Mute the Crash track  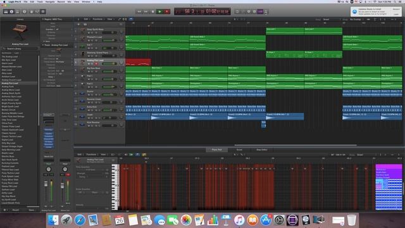[89, 118]
